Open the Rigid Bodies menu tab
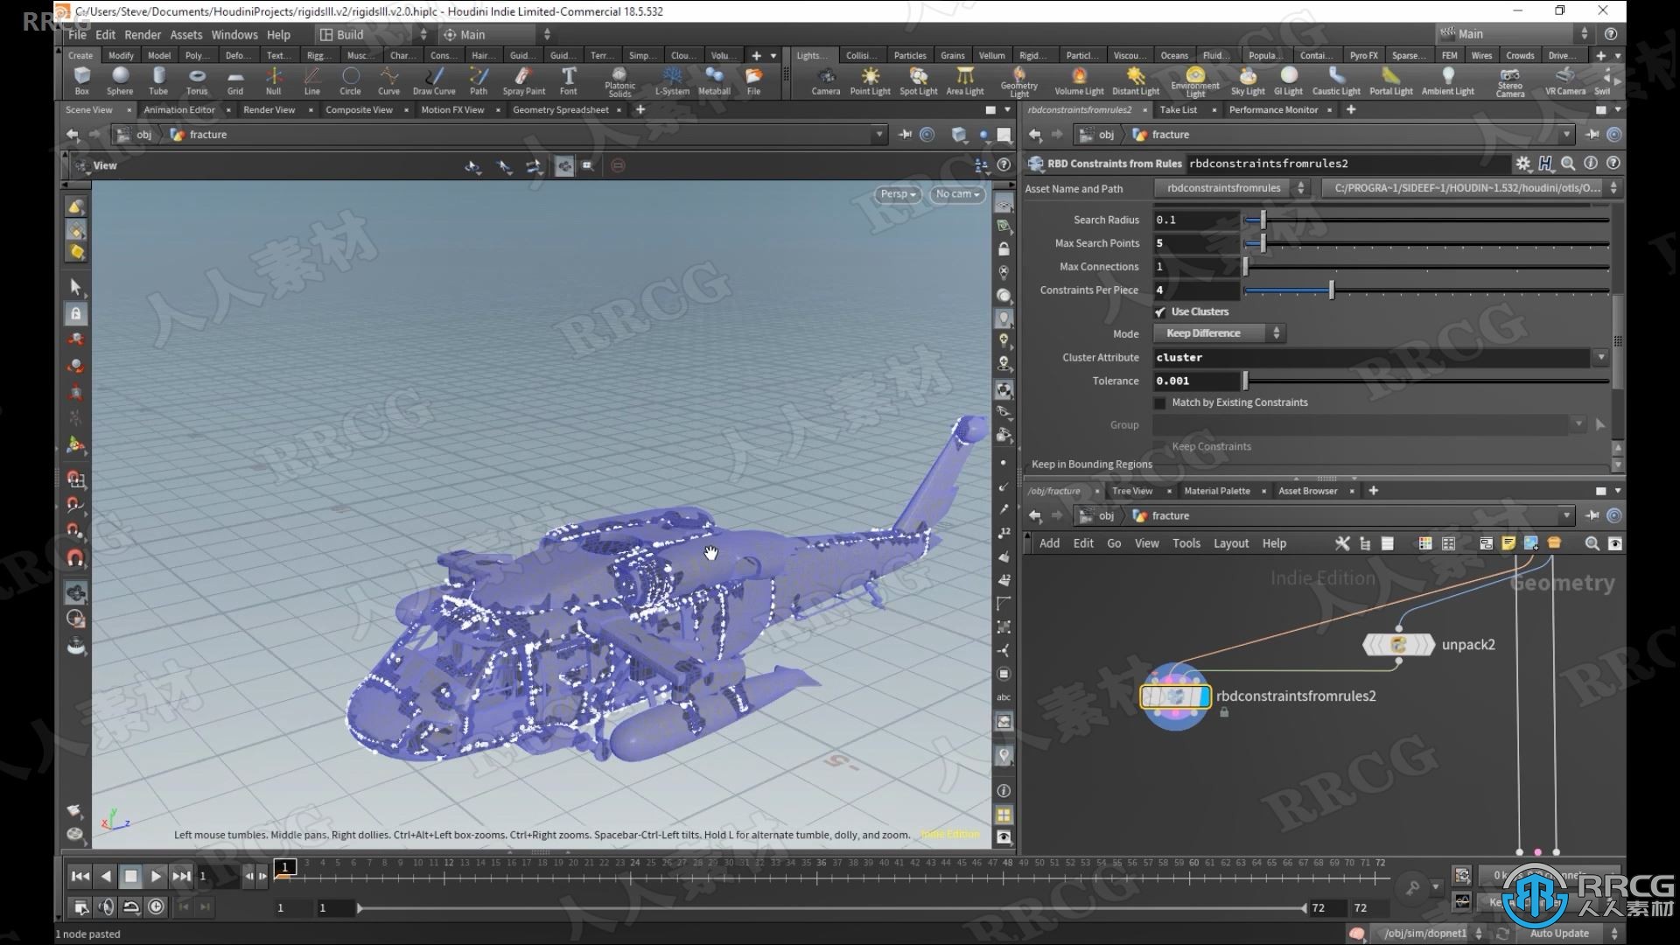1680x945 pixels. [1029, 54]
